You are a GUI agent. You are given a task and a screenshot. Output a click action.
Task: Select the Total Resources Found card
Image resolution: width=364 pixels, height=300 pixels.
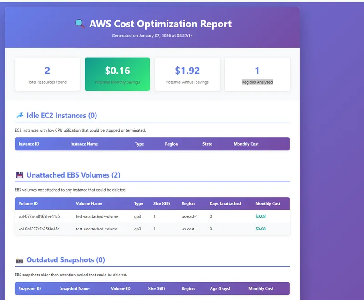47,74
